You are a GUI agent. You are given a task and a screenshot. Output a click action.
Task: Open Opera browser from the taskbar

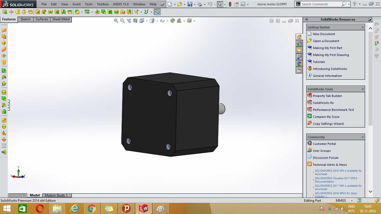[x=40, y=208]
